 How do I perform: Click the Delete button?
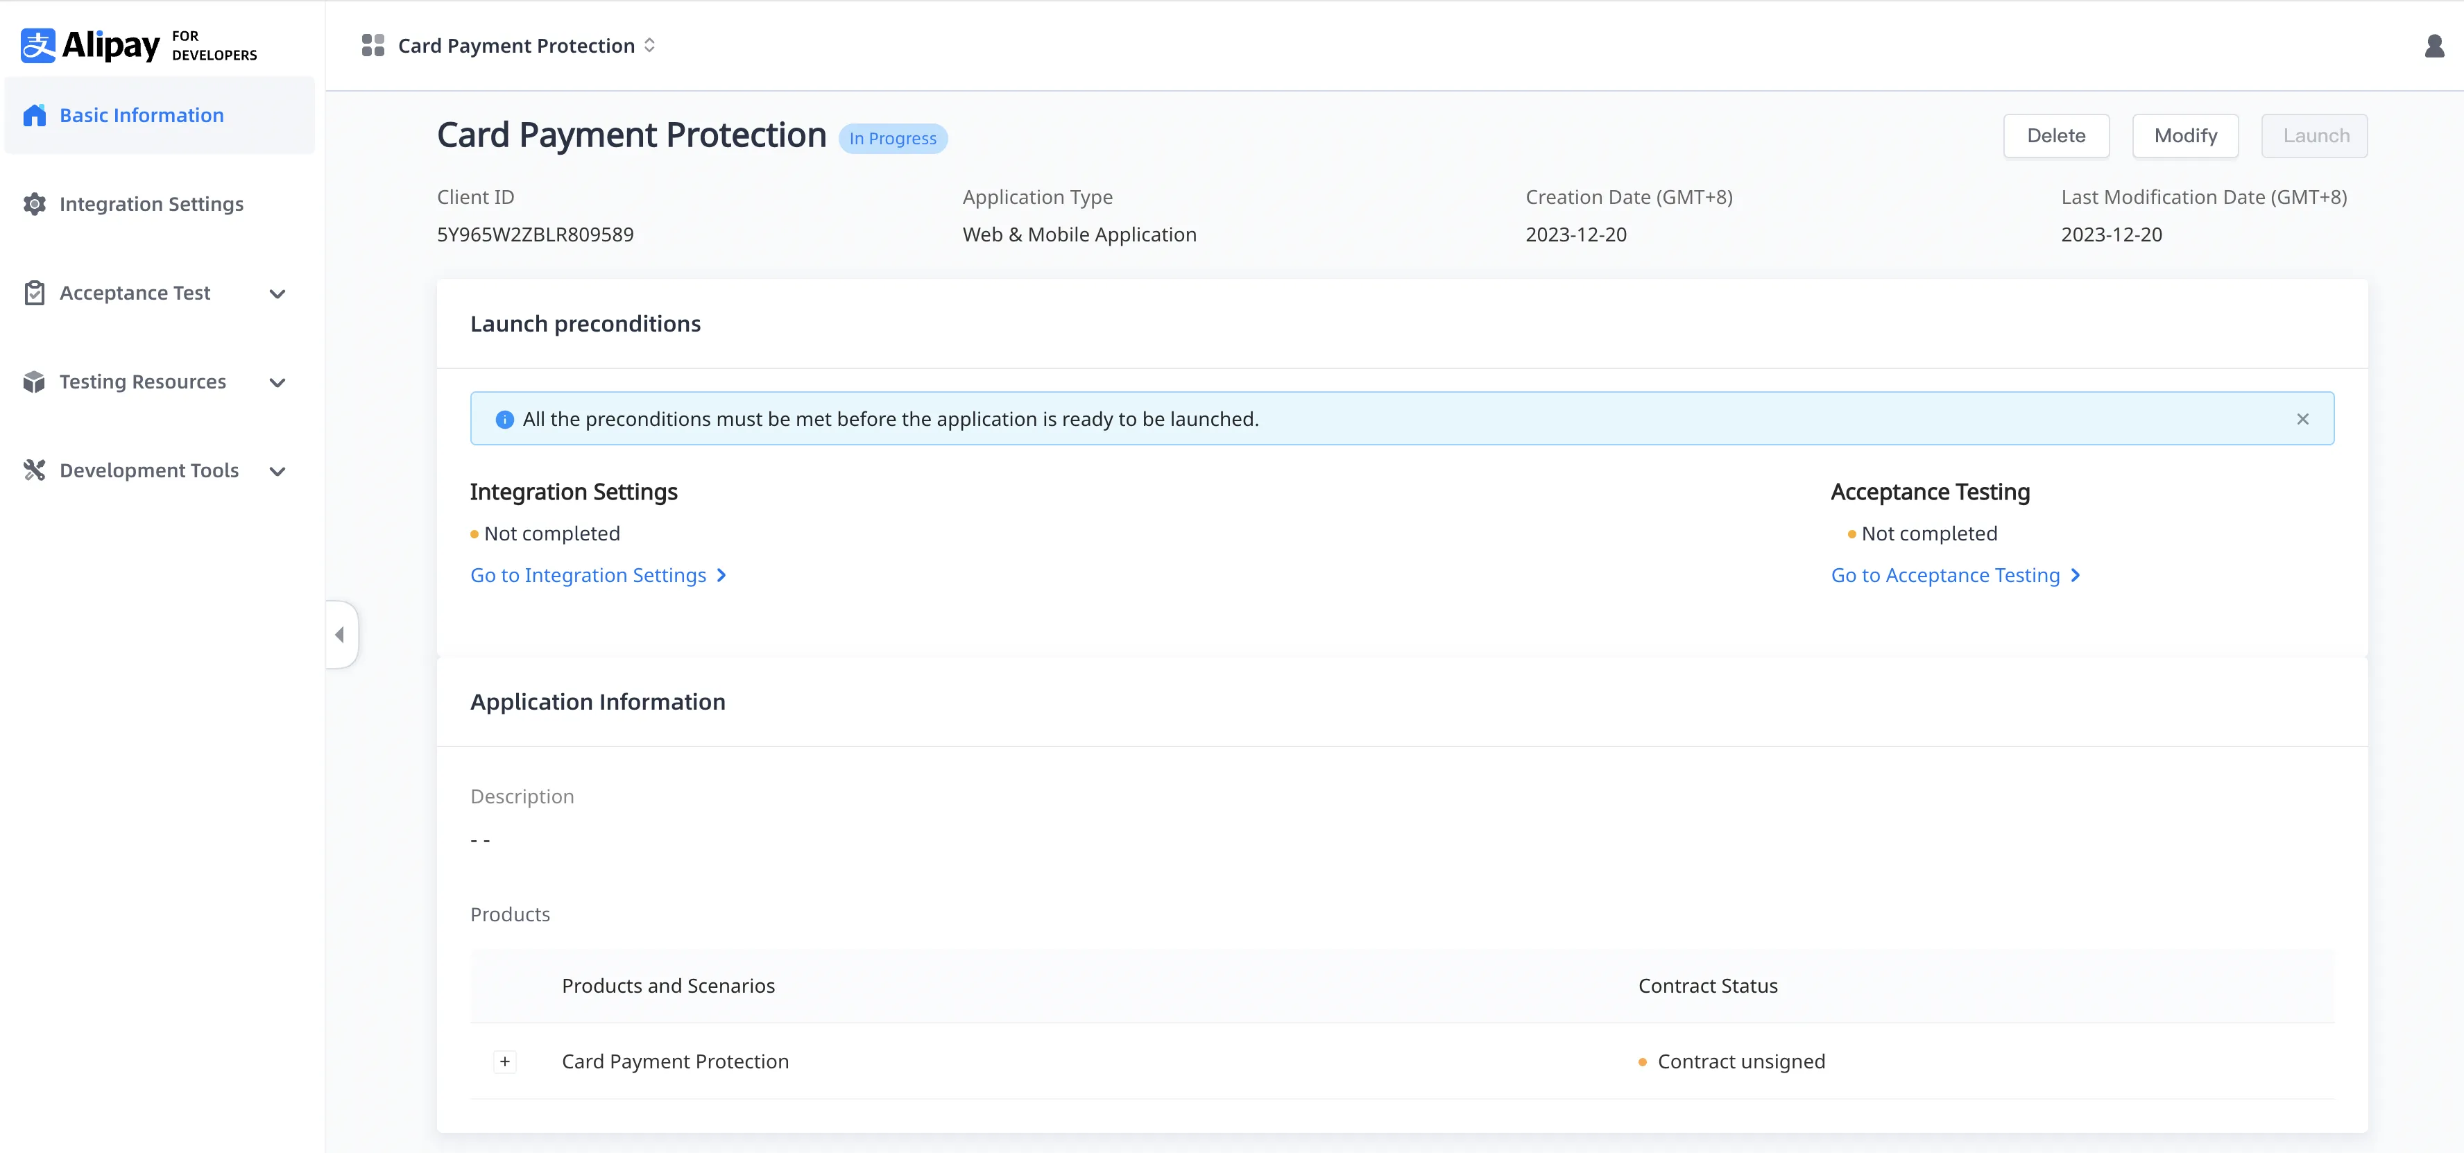pos(2055,136)
